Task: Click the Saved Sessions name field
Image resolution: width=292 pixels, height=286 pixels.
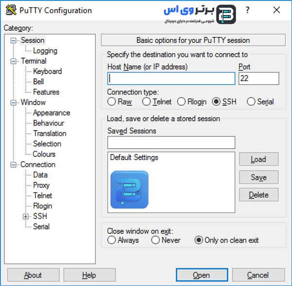Action: [x=171, y=143]
